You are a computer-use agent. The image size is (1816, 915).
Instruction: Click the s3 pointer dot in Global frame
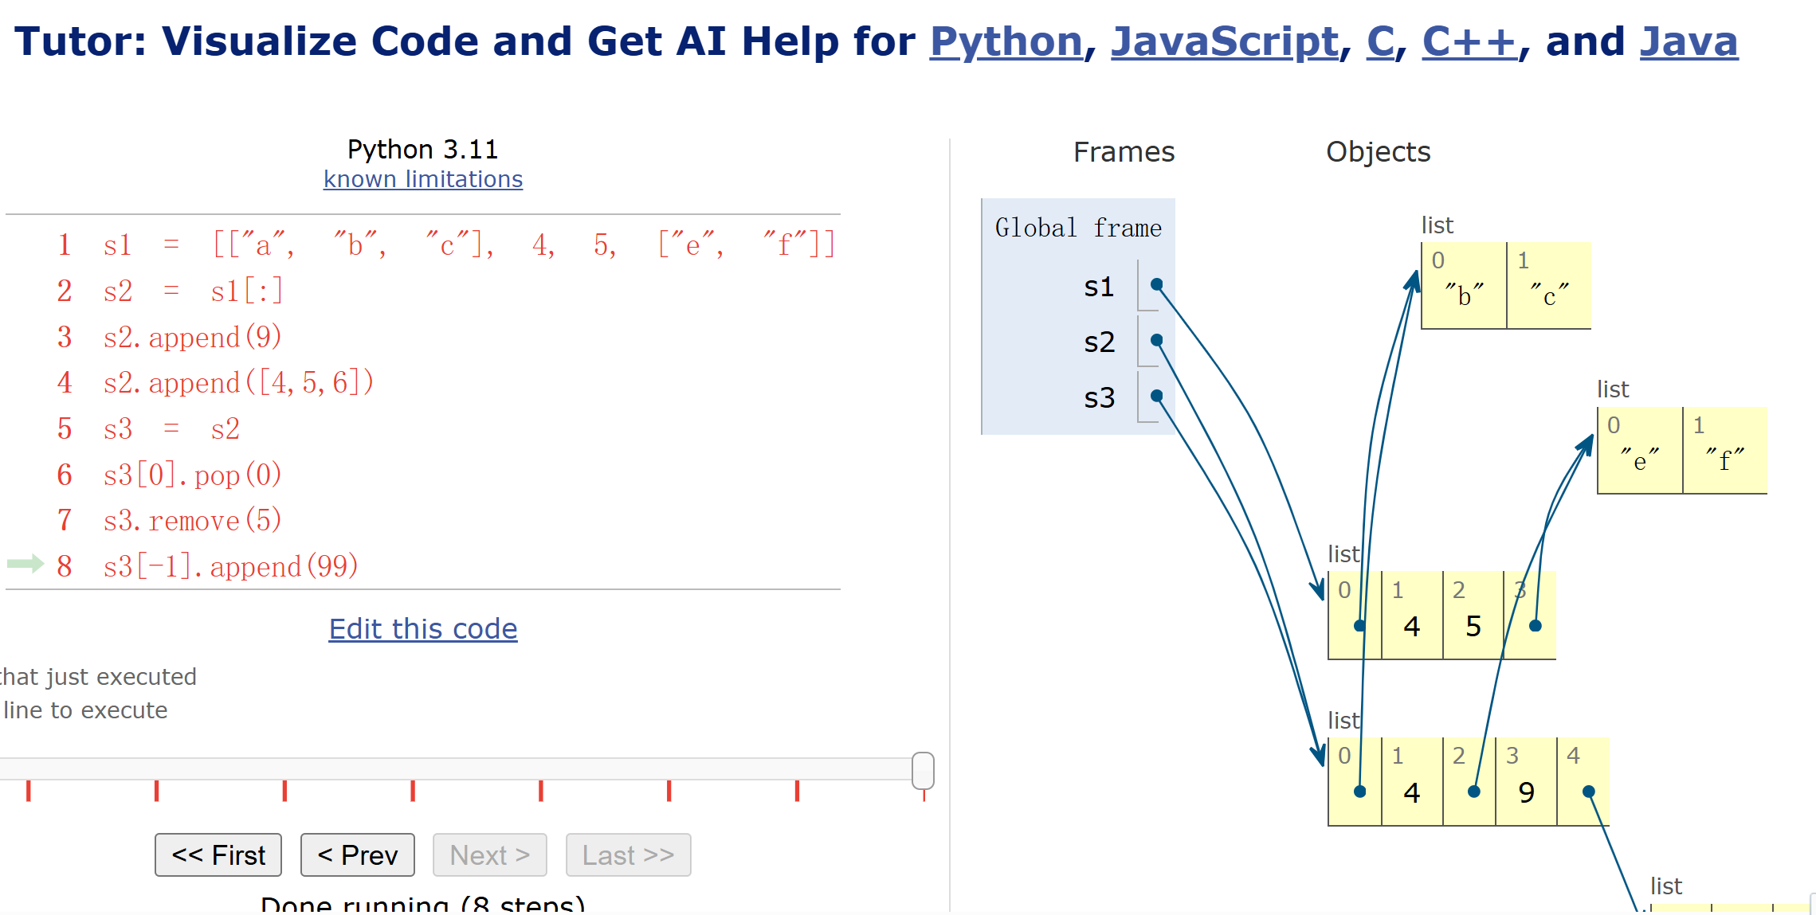point(1156,396)
